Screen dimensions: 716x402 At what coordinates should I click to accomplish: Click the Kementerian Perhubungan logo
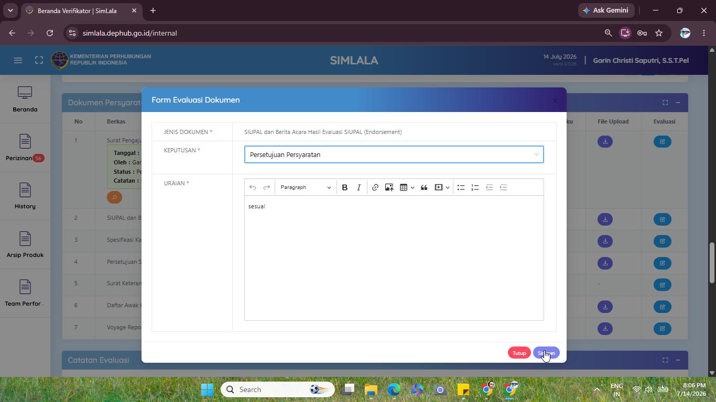tap(101, 60)
